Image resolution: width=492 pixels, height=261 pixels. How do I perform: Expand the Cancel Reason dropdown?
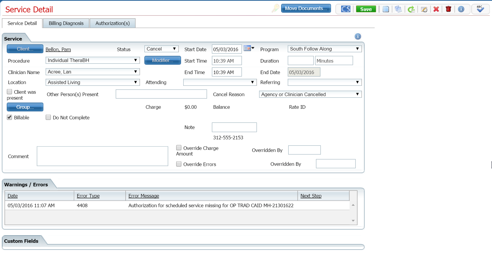pos(310,94)
